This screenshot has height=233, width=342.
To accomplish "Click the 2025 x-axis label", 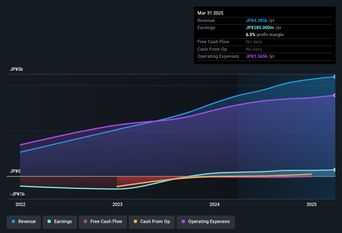I will (x=312, y=204).
